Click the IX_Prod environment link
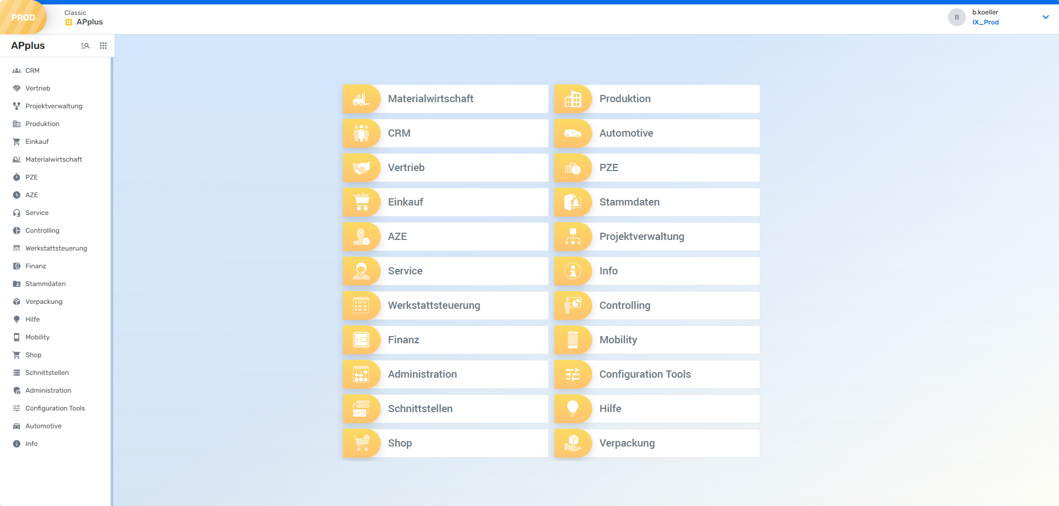1059x506 pixels. (x=985, y=22)
